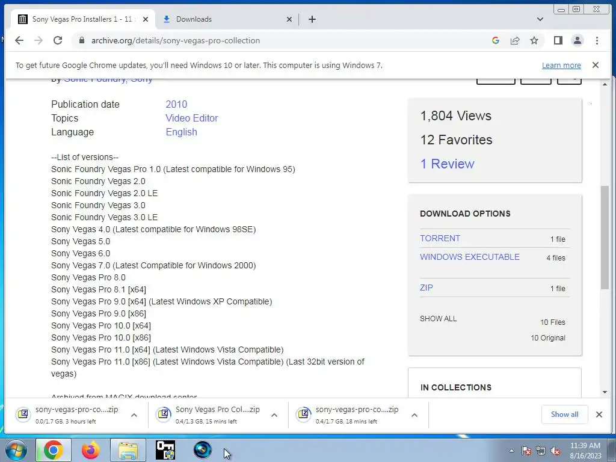616x462 pixels.
Task: Click the DOWNLOAD OPTIONS heading
Action: 465,214
